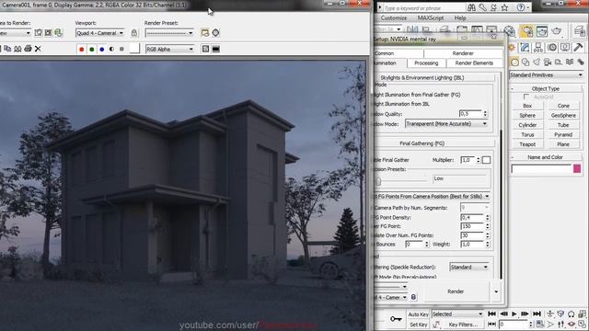Open the Help menu
This screenshot has width=589, height=331.
460,18
